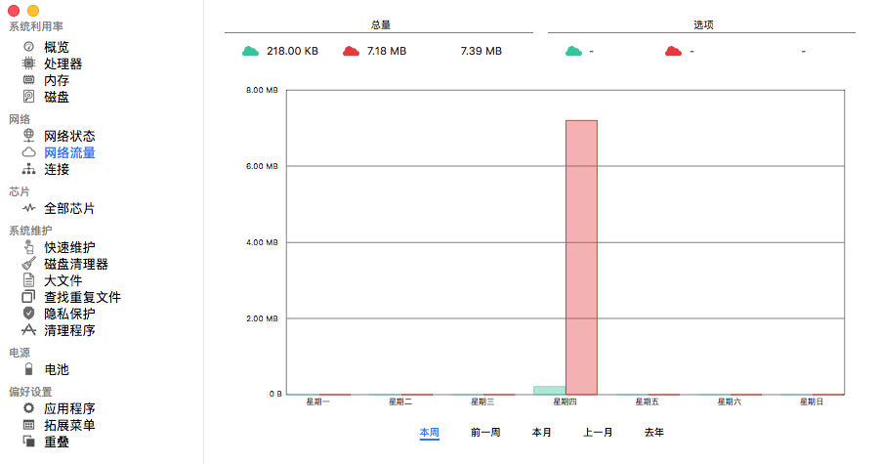Click the 8.00 MB axis value
Screen dimensions: 880x464
point(262,90)
